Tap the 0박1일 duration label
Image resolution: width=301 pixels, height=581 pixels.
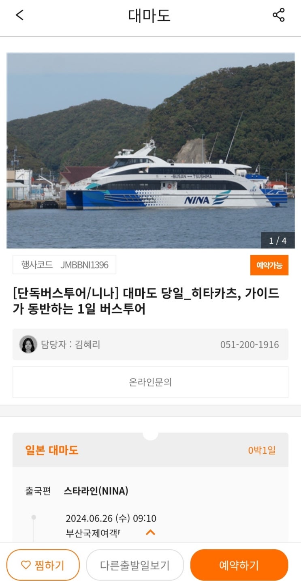[x=262, y=450]
